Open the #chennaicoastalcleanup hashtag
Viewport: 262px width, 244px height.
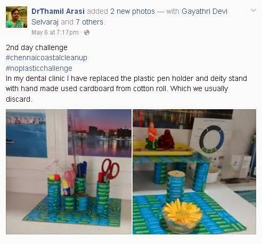(46, 58)
